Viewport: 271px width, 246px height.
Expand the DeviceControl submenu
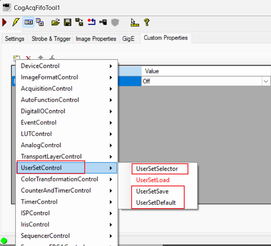[67, 66]
